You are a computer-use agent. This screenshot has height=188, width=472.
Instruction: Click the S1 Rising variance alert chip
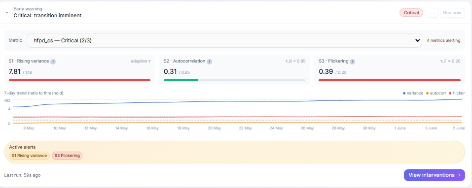tap(30, 156)
